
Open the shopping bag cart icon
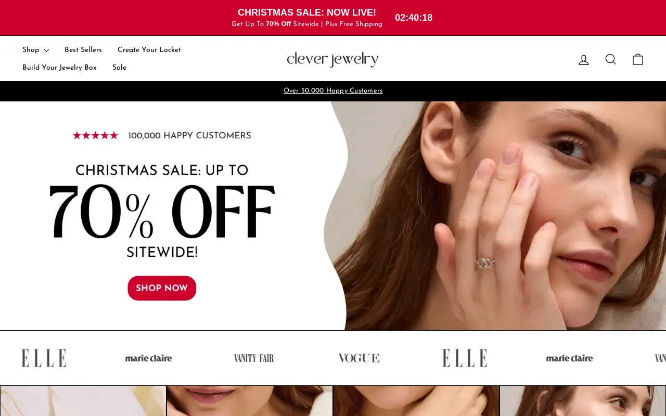pos(638,59)
